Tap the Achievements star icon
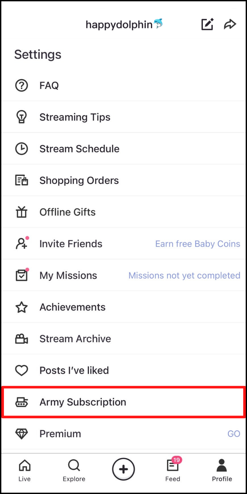 pyautogui.click(x=22, y=307)
